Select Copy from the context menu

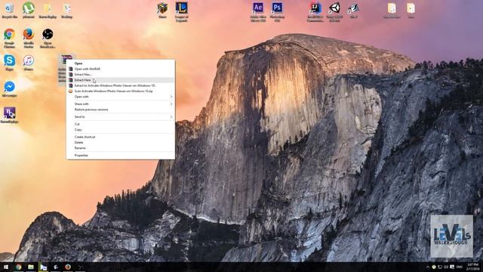121,129
